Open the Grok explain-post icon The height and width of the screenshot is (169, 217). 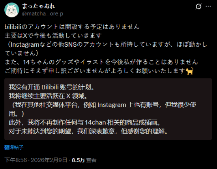[x=198, y=6]
